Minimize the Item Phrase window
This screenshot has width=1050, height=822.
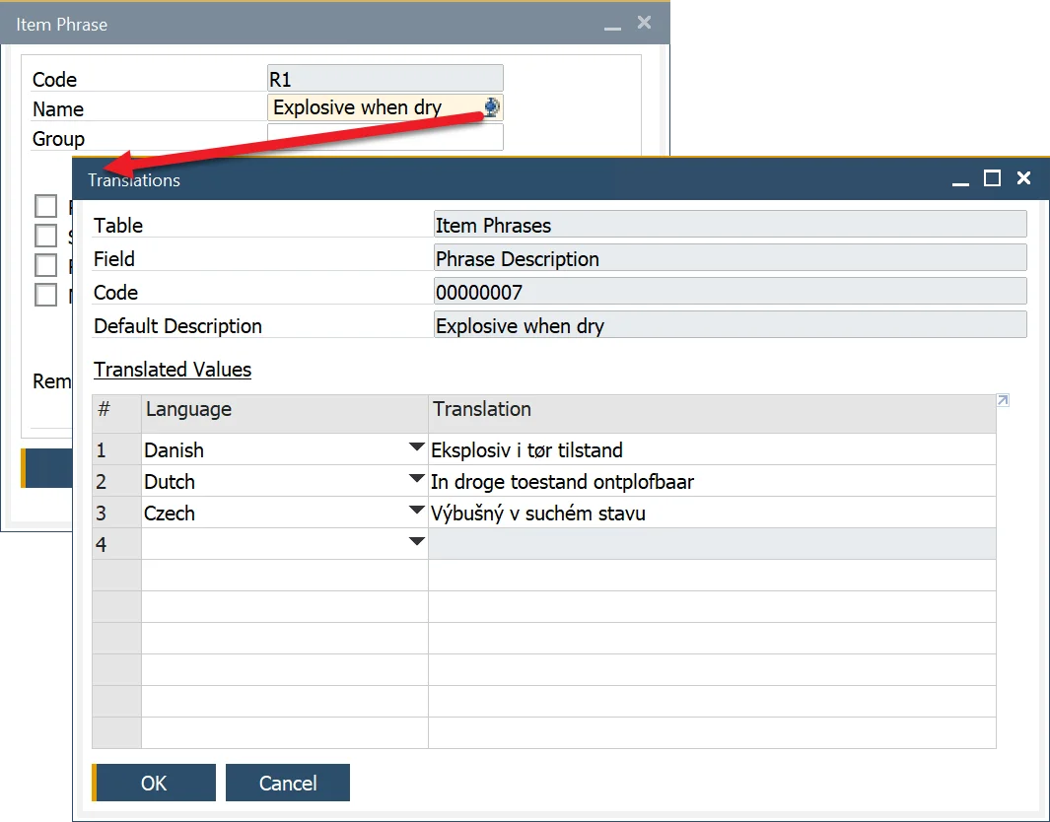pos(612,25)
